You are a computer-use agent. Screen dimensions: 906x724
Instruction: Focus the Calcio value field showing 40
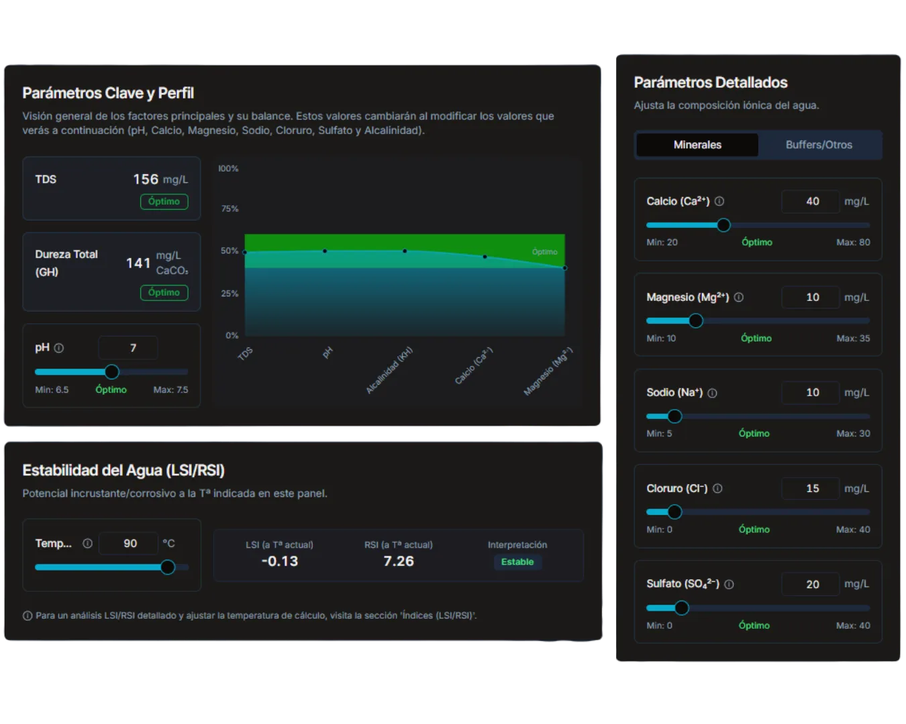811,201
